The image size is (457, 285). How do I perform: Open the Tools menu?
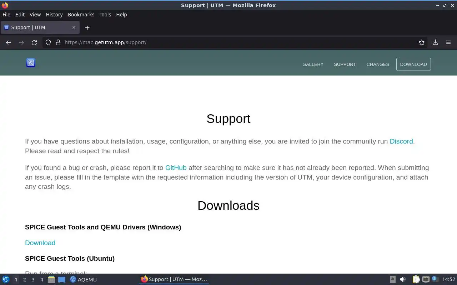[x=105, y=15]
